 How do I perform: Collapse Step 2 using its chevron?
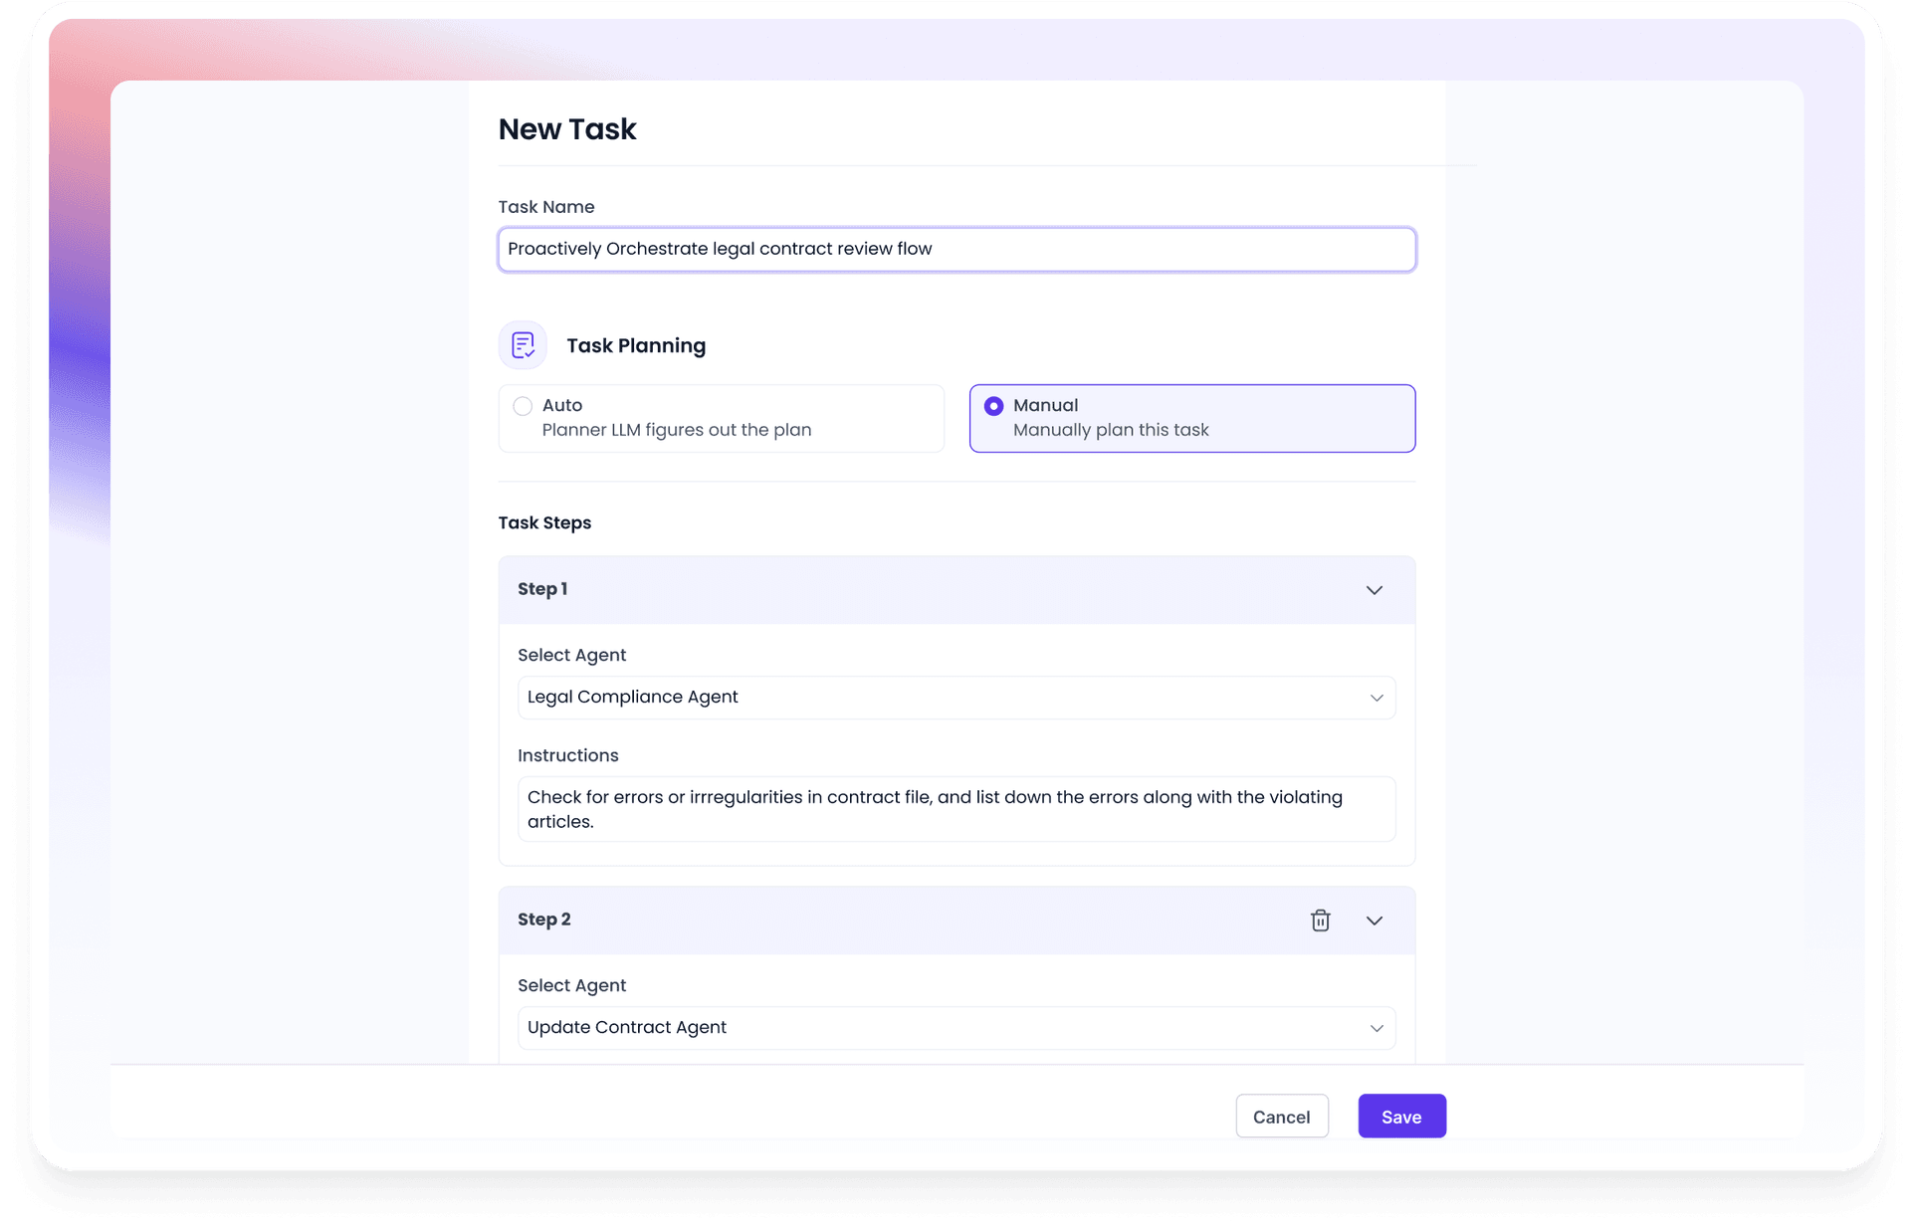point(1374,921)
